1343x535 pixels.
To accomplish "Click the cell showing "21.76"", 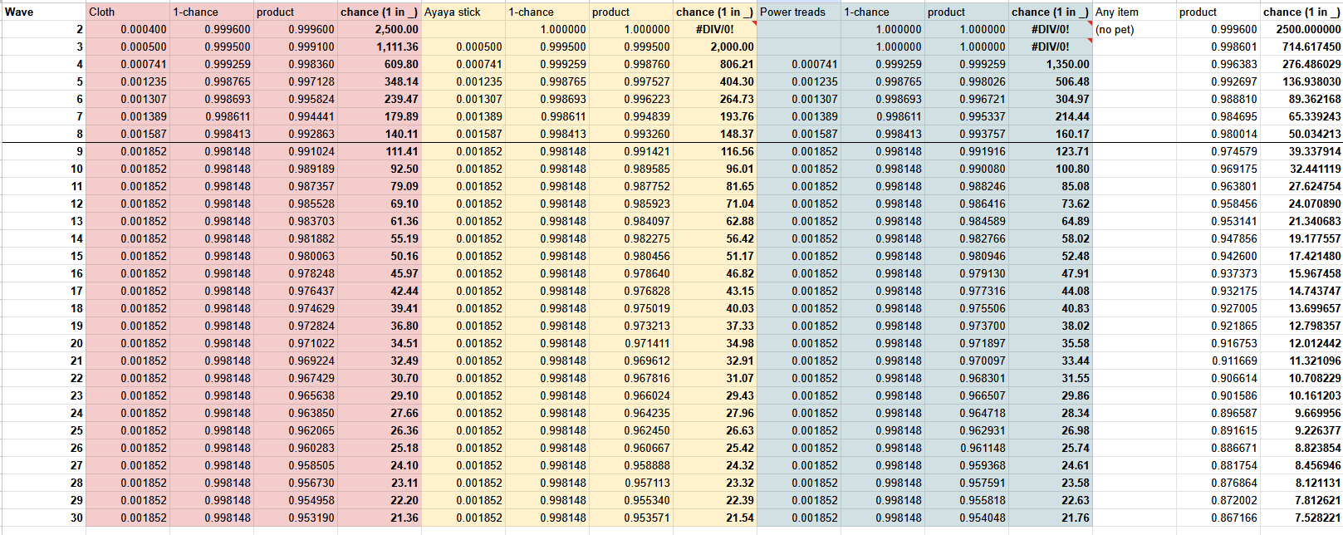I will (x=1051, y=518).
